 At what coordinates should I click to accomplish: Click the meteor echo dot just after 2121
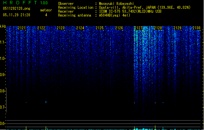(x=26, y=103)
